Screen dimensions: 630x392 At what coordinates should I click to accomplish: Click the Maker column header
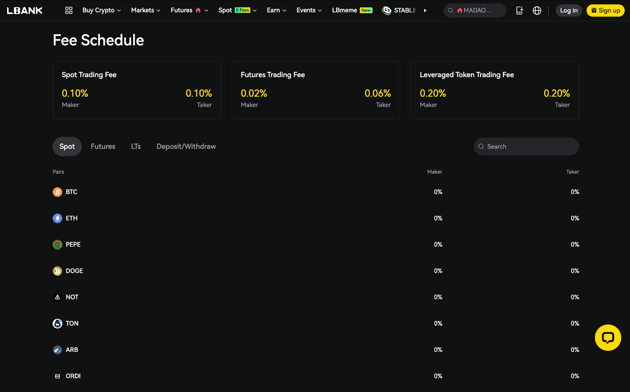(x=435, y=172)
